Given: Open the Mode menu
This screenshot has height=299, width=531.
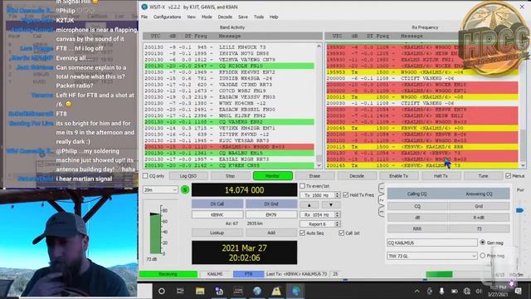Looking at the screenshot, I should point(207,17).
